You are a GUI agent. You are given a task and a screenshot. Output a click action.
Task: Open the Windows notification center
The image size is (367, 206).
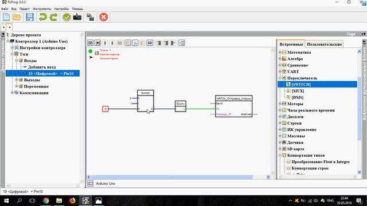pyautogui.click(x=359, y=201)
